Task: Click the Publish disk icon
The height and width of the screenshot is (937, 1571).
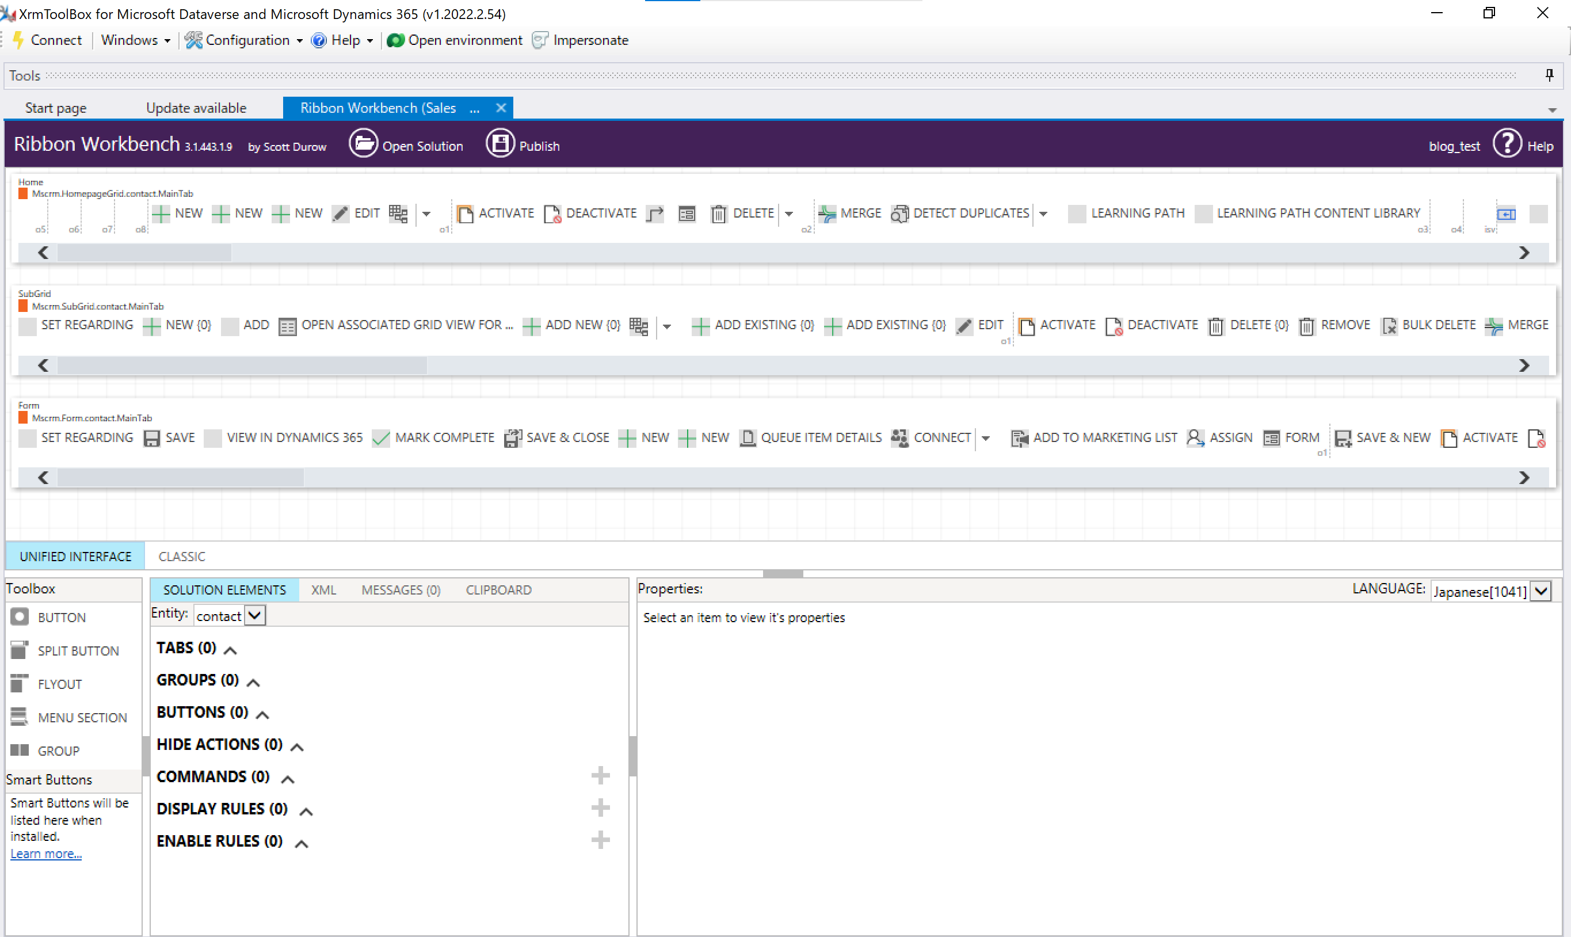Action: [500, 144]
